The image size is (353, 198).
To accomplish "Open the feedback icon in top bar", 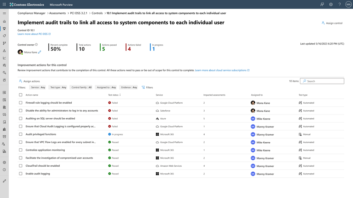I will click(x=322, y=5).
